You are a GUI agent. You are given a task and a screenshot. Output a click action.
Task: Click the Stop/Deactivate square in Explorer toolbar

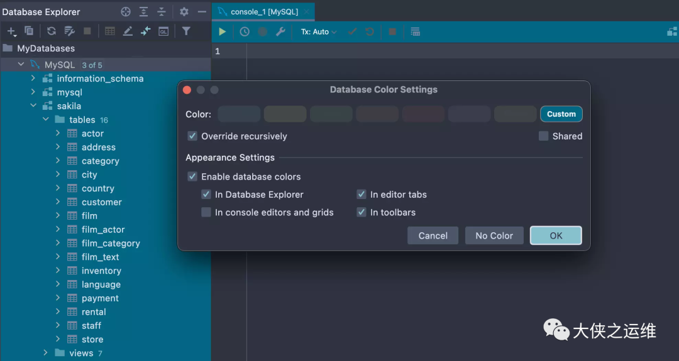click(87, 31)
